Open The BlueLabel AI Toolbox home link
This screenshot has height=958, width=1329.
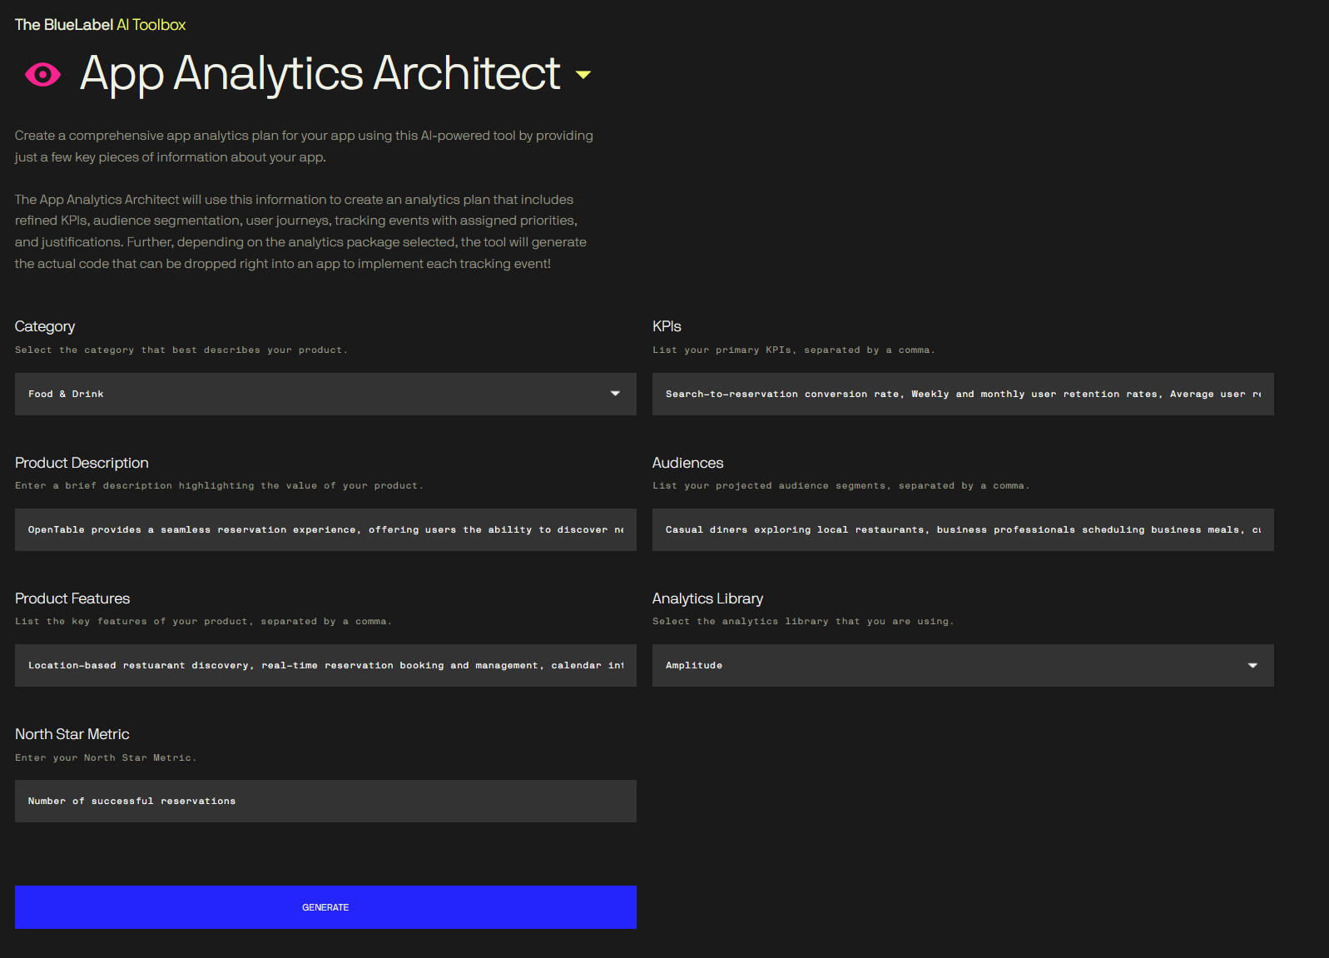pos(100,25)
